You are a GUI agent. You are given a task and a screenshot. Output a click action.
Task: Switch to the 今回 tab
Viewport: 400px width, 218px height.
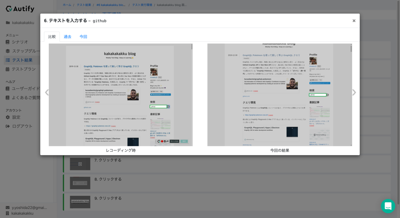click(83, 37)
